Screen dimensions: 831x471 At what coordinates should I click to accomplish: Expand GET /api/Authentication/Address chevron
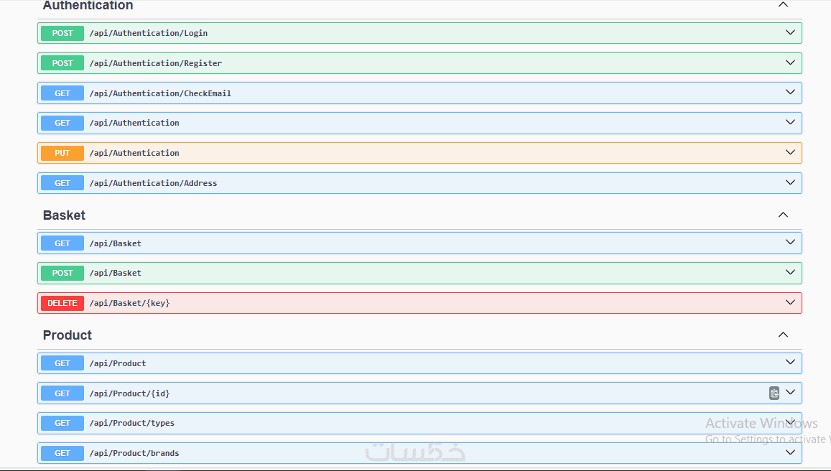[790, 182]
